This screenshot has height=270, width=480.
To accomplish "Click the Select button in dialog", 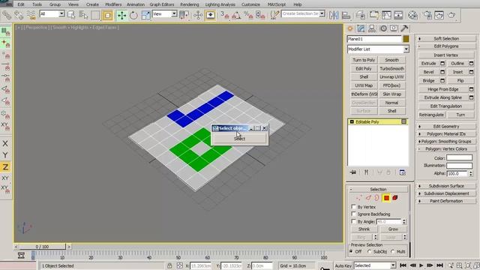I will (x=239, y=139).
